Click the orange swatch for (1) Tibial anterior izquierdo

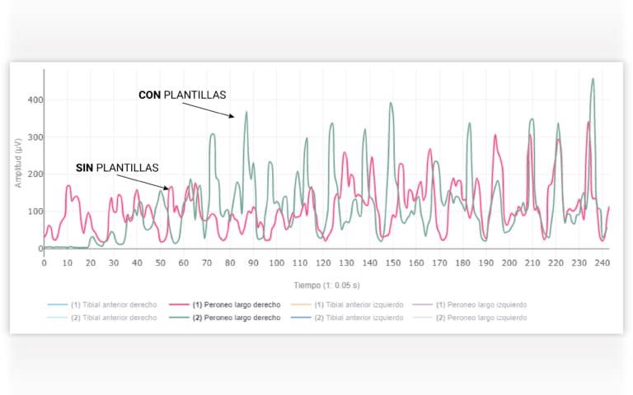pos(301,304)
